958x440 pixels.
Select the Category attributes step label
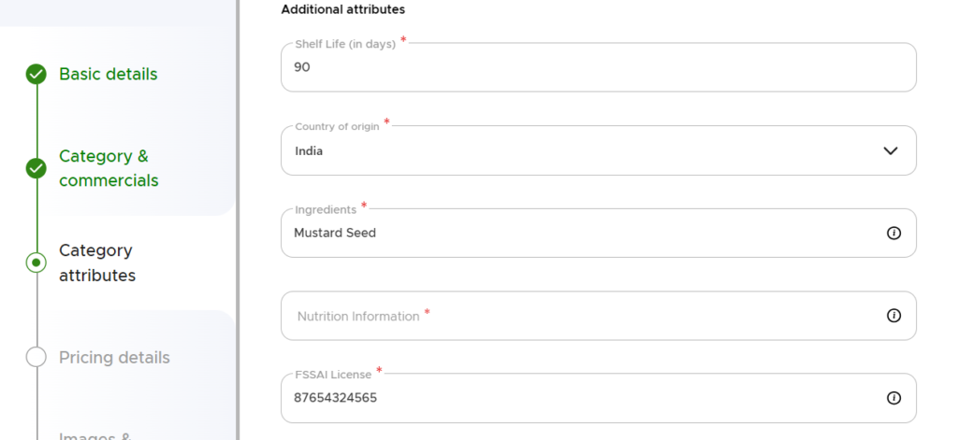tap(97, 263)
